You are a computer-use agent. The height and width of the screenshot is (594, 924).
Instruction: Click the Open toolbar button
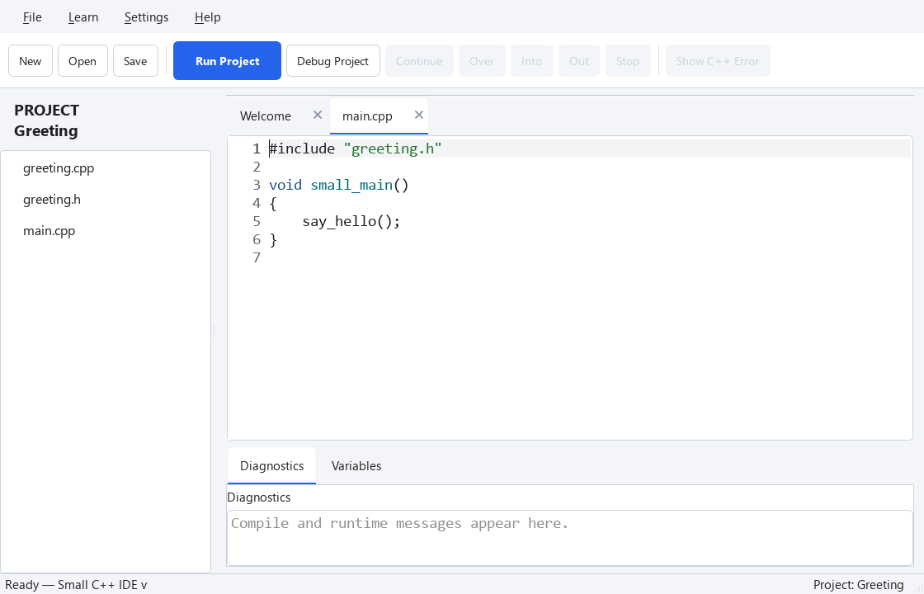[82, 61]
